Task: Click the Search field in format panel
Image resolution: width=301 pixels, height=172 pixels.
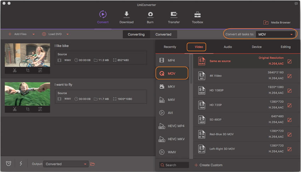Action: pyautogui.click(x=174, y=165)
